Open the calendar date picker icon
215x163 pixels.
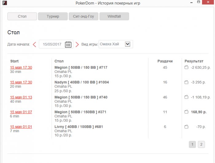(68, 44)
